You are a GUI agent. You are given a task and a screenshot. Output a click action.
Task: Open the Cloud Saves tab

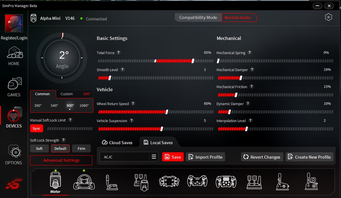click(x=117, y=142)
